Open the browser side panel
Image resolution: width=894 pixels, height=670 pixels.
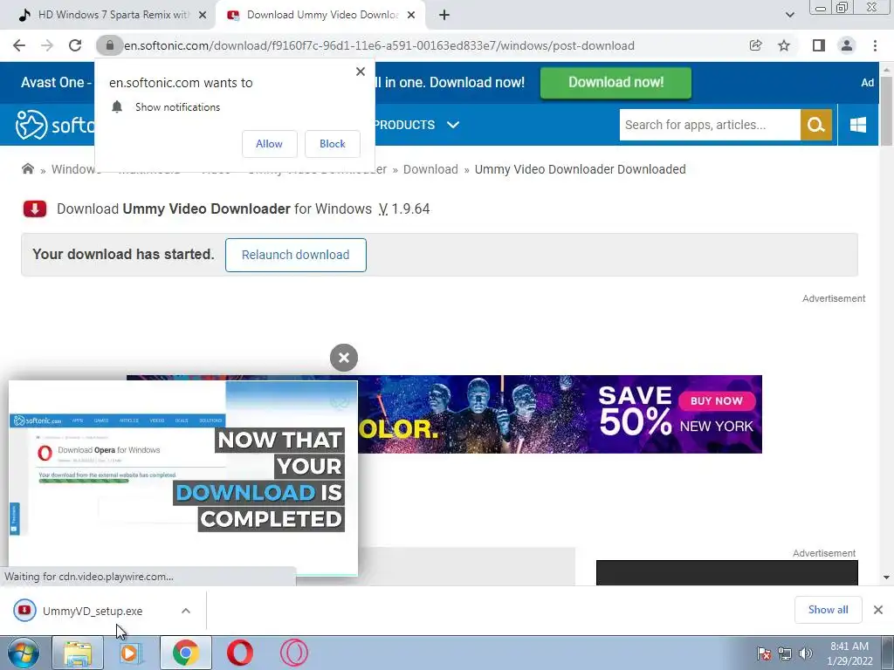coord(819,45)
